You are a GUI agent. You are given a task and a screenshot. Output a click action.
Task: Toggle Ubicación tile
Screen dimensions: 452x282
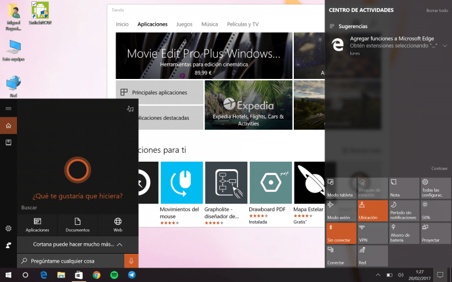pyautogui.click(x=373, y=211)
